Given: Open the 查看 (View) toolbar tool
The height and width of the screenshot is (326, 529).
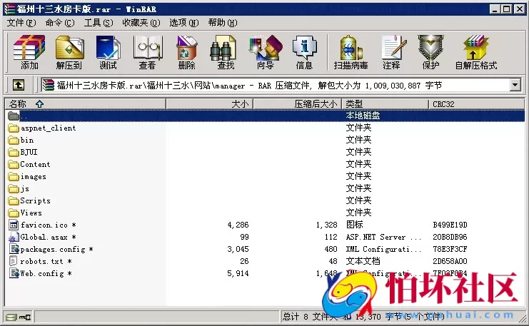Looking at the screenshot, I should 148,52.
